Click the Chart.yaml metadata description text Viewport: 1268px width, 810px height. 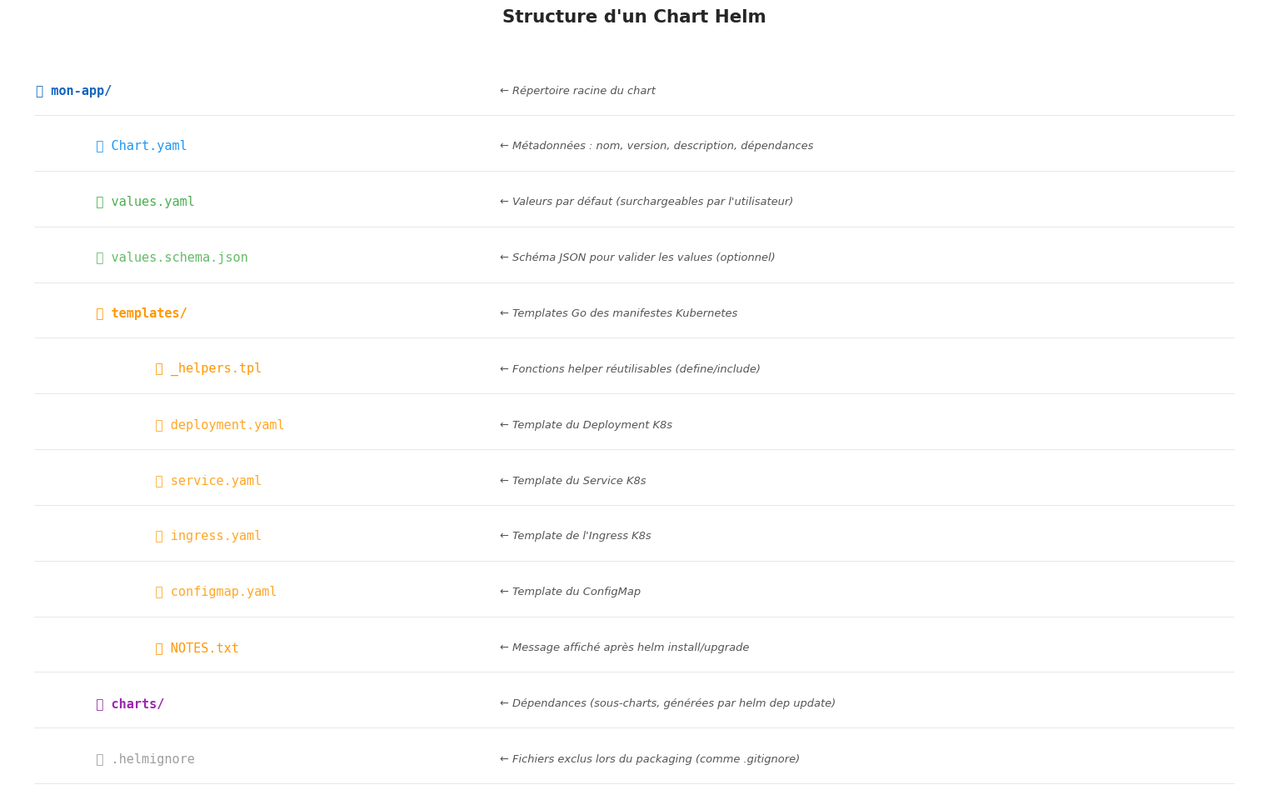pos(656,147)
